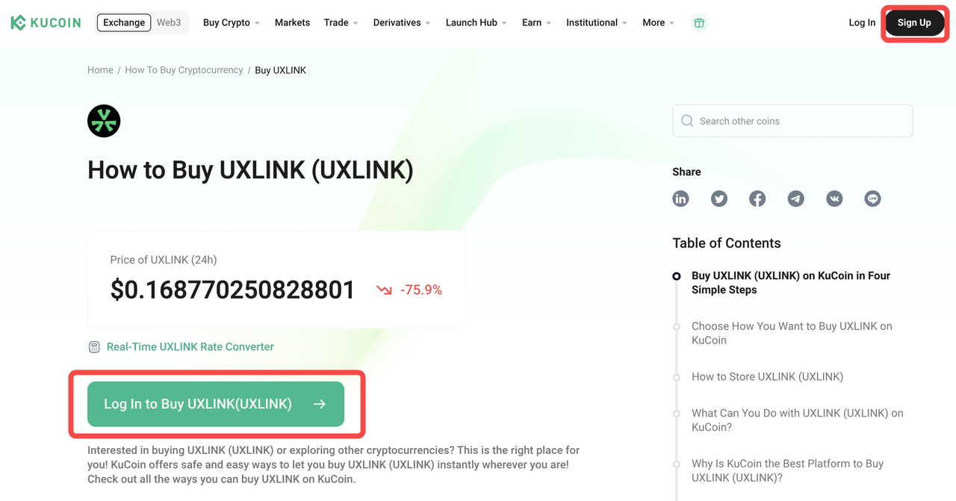Screen dimensions: 956x501
Task: Expand the Buy Crypto dropdown
Action: (x=231, y=22)
